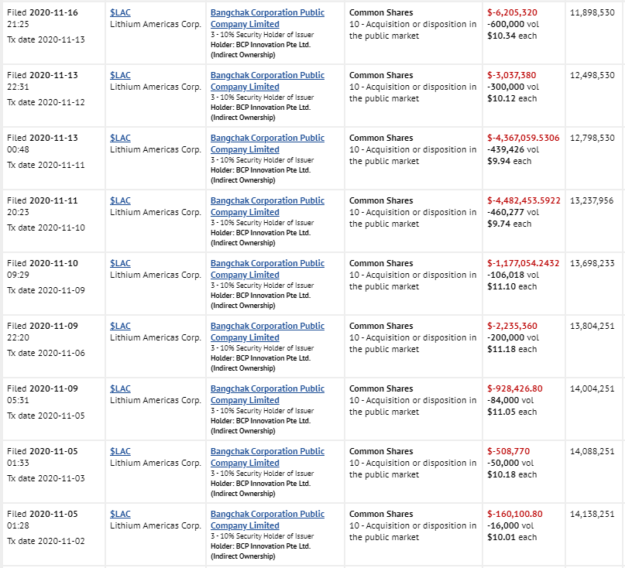
Task: Select balance value 12,498,530
Action: tap(592, 75)
